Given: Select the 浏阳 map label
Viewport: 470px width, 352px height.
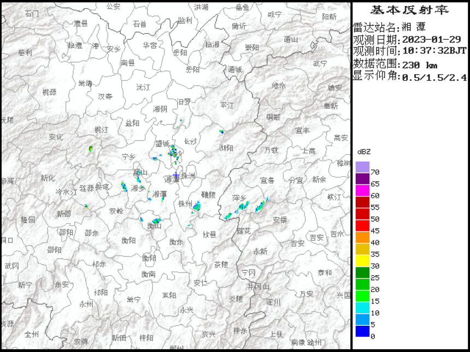Looking at the screenshot, I should (226, 148).
